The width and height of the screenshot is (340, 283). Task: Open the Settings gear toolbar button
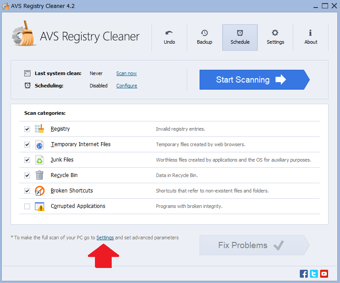(x=275, y=38)
